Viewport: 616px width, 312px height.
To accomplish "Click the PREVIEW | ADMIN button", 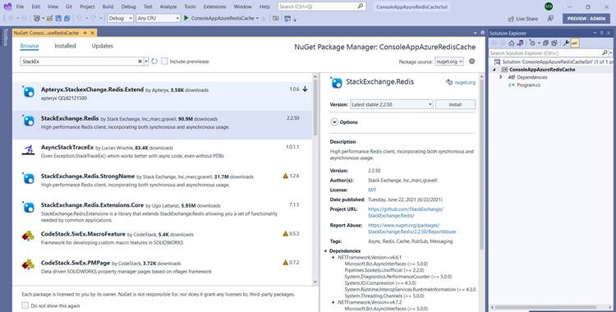I will point(586,18).
